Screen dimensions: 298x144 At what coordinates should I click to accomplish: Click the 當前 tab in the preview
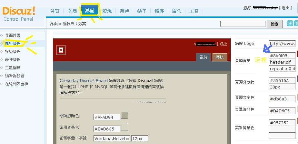(204, 57)
